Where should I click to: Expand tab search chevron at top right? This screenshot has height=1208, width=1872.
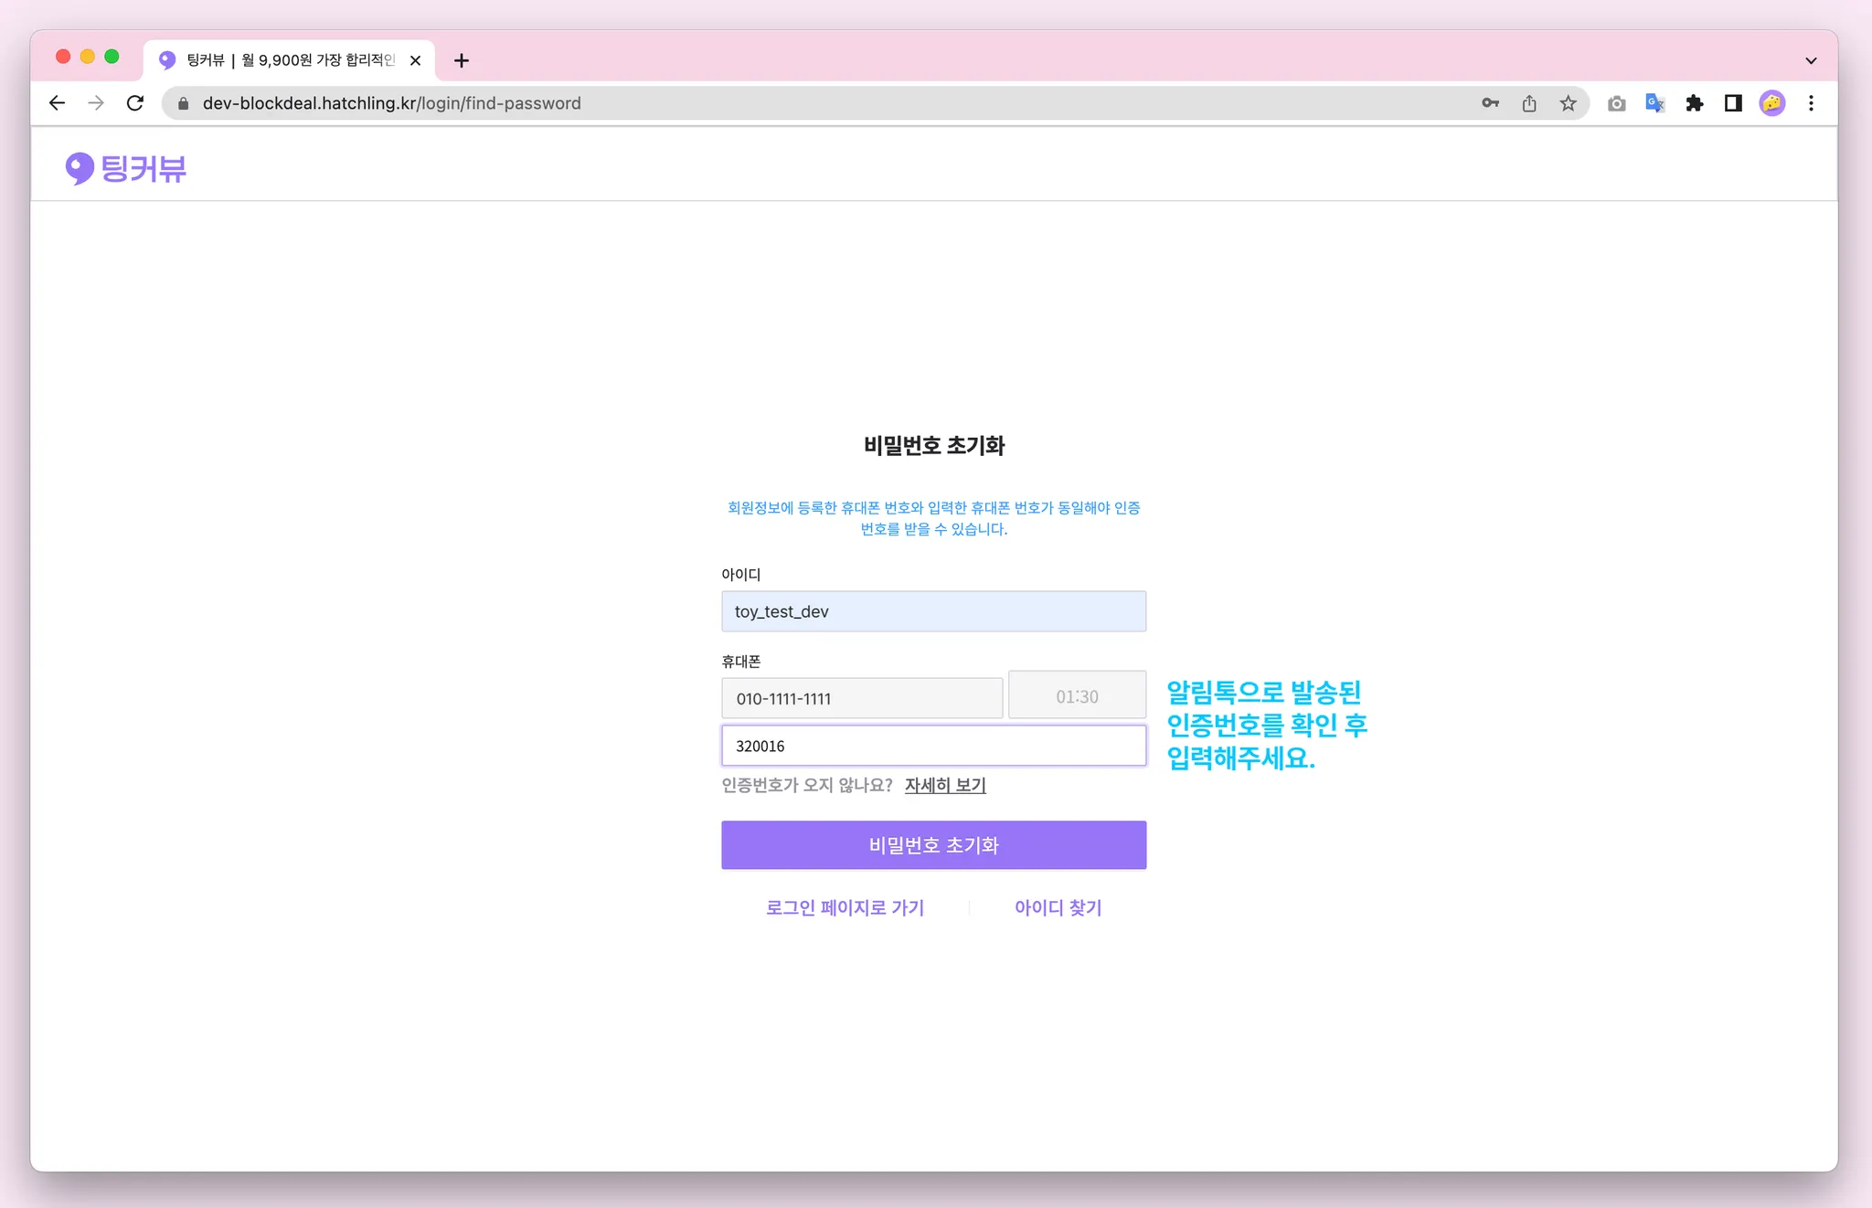pos(1811,60)
